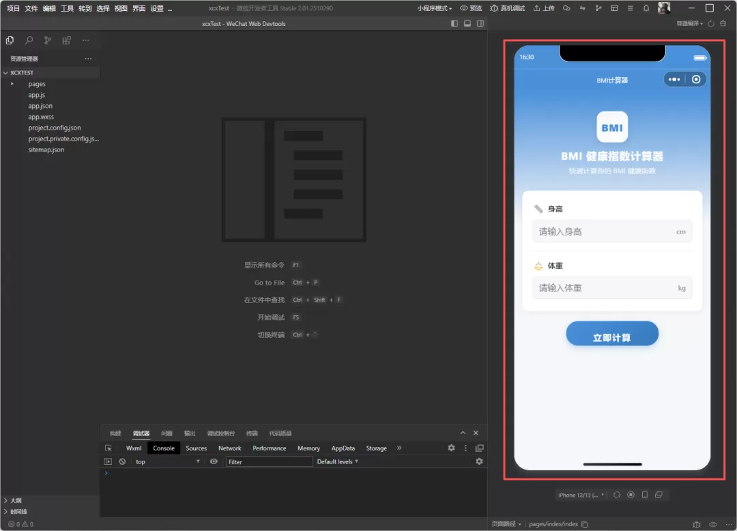Copy page path icon next to pages/index/index

click(584, 524)
